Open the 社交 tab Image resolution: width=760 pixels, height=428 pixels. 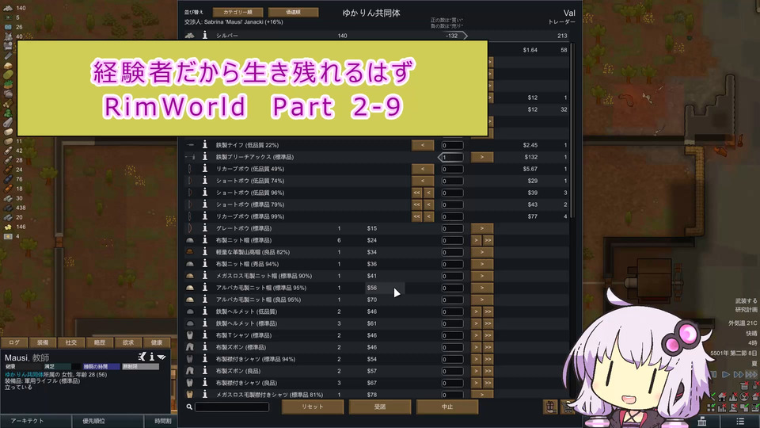(71, 342)
